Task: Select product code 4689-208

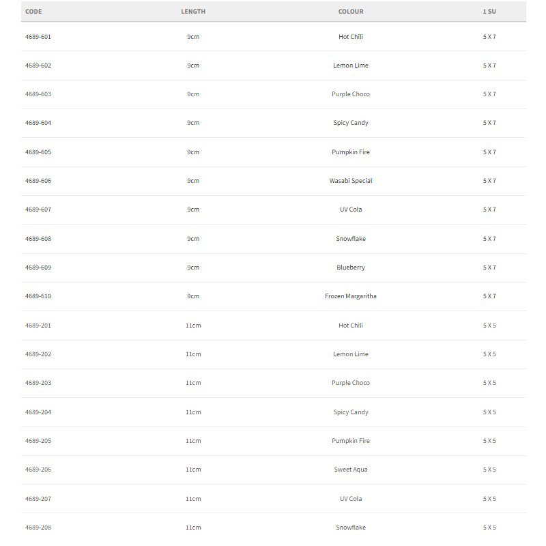Action: [x=38, y=527]
